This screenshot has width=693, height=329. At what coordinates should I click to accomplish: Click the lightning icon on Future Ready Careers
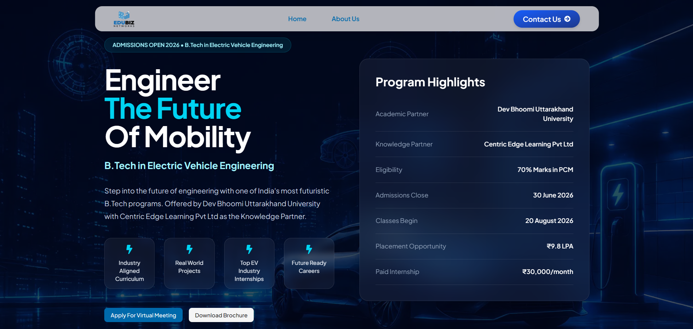point(309,249)
